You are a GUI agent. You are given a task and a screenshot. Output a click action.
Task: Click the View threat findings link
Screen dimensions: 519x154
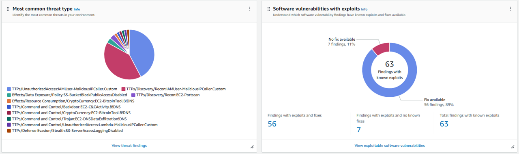(129, 145)
